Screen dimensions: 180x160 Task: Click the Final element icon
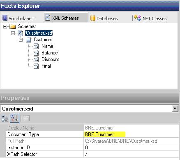(x=36, y=66)
